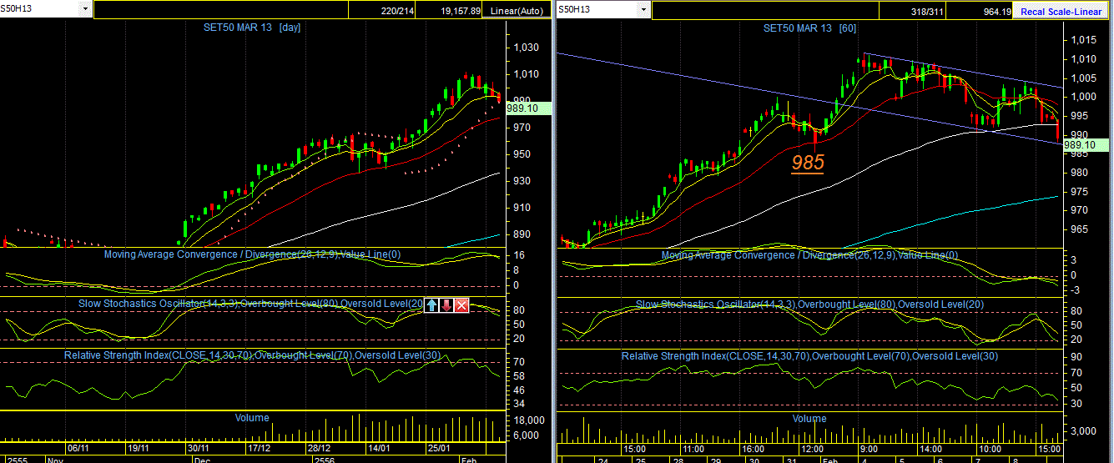The image size is (1114, 463).
Task: Select the Relative Strength Index label on the 60-minute chart
Action: click(809, 356)
